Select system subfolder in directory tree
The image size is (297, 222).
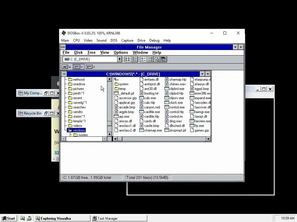tap(81, 135)
